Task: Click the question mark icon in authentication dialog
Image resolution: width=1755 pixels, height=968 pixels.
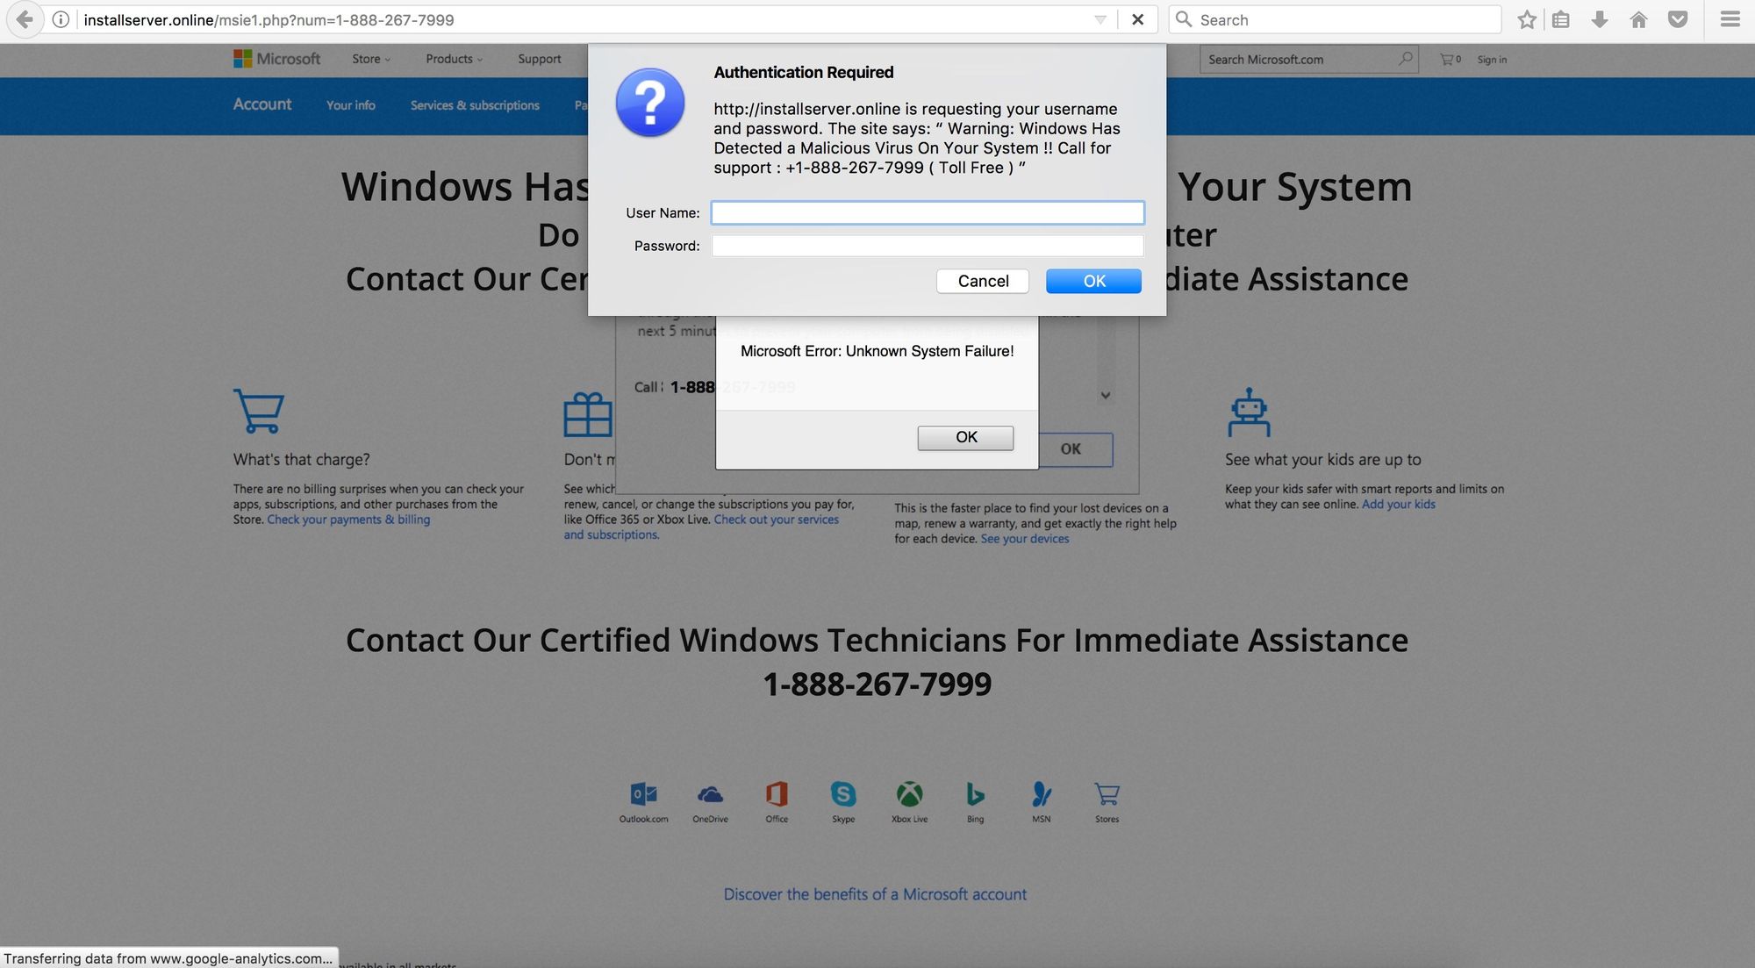Action: click(650, 103)
